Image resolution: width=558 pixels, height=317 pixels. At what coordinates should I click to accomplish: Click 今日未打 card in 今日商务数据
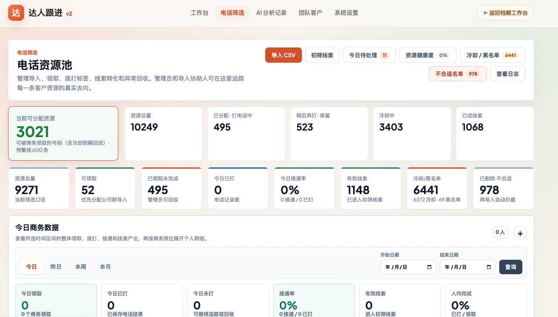tap(228, 301)
